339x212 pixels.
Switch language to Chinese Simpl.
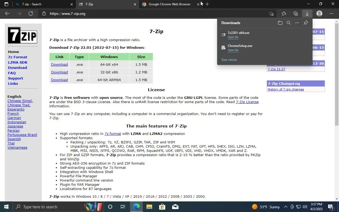[x=20, y=101]
